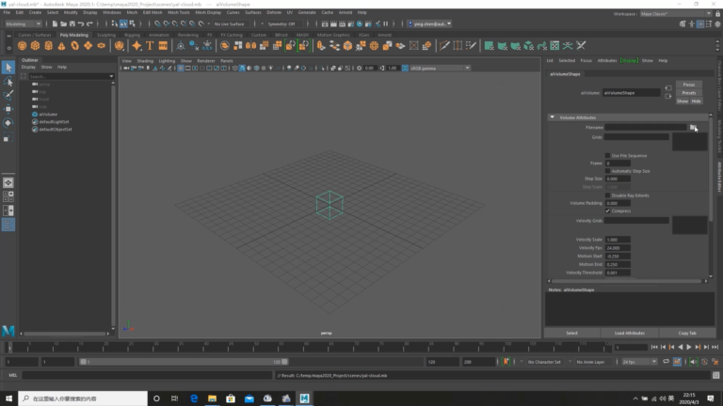Switch to the Rigging shelf tab
Image resolution: width=723 pixels, height=406 pixels.
(132, 35)
